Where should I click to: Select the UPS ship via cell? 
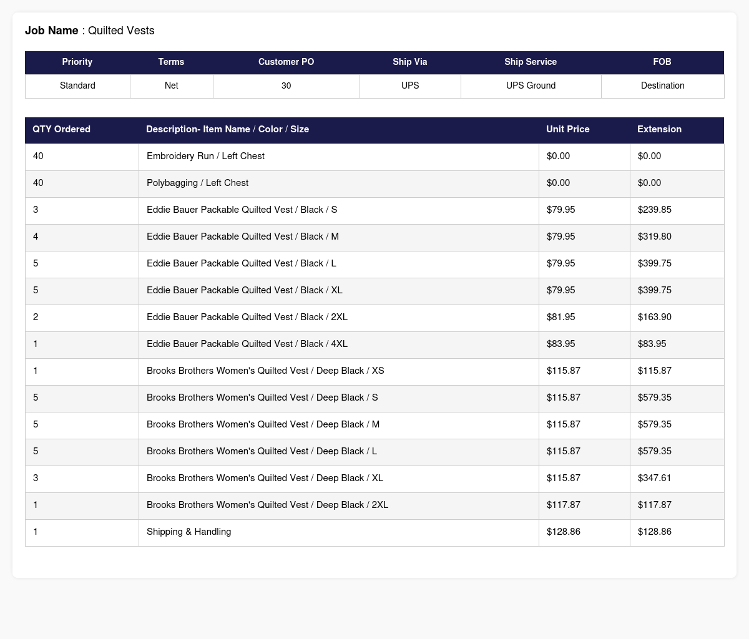[x=410, y=85]
